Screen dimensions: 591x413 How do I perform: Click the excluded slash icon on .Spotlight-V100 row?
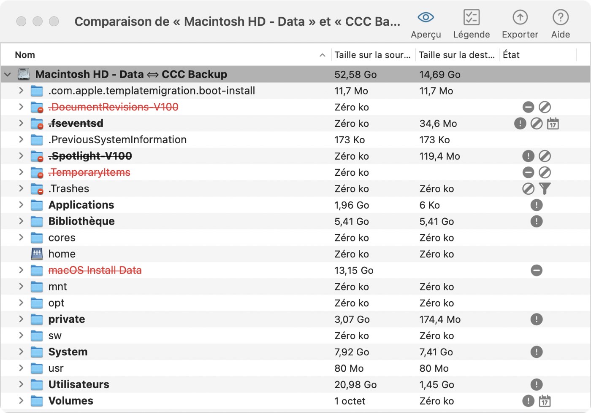pyautogui.click(x=545, y=156)
